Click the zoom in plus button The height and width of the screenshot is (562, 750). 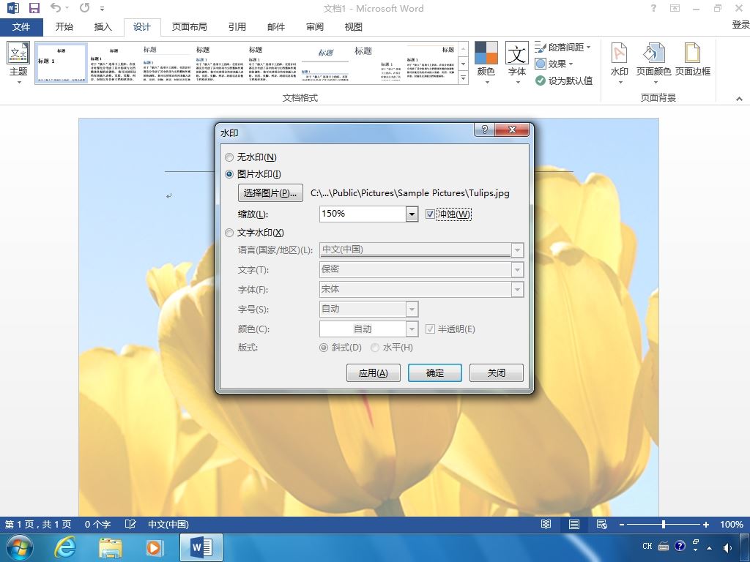pos(705,525)
